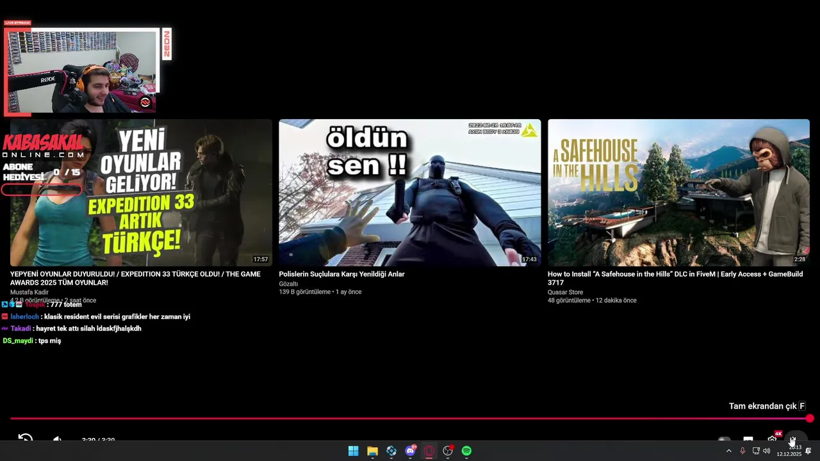Image resolution: width=820 pixels, height=461 pixels.
Task: Click the red progress scrubber handle
Action: 810,419
